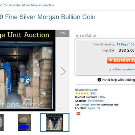Advance gallery with right chevron arrow

click(x=63, y=71)
